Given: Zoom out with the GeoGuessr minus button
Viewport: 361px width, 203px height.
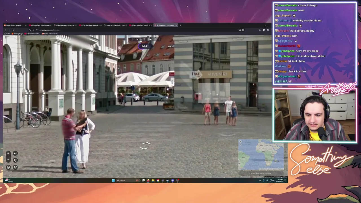Looking at the screenshot, I should 8,160.
